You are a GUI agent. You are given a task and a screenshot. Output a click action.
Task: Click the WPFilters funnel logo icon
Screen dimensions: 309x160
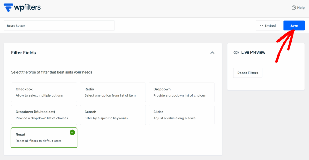pyautogui.click(x=8, y=7)
